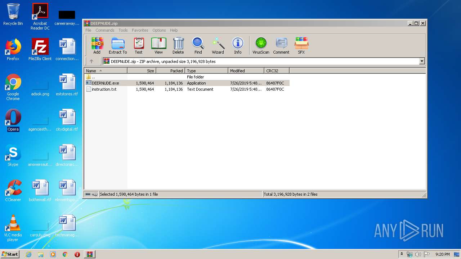Go up one folder level arrow
Screen dimensions: 461x259
(x=91, y=62)
